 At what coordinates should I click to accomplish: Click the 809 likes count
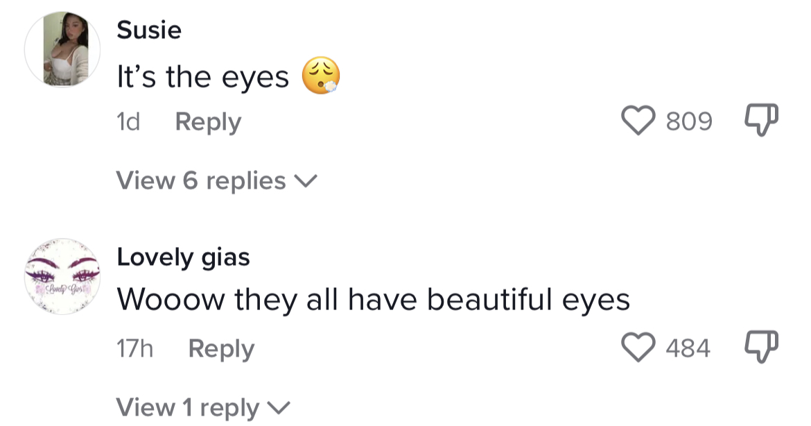pos(689,121)
